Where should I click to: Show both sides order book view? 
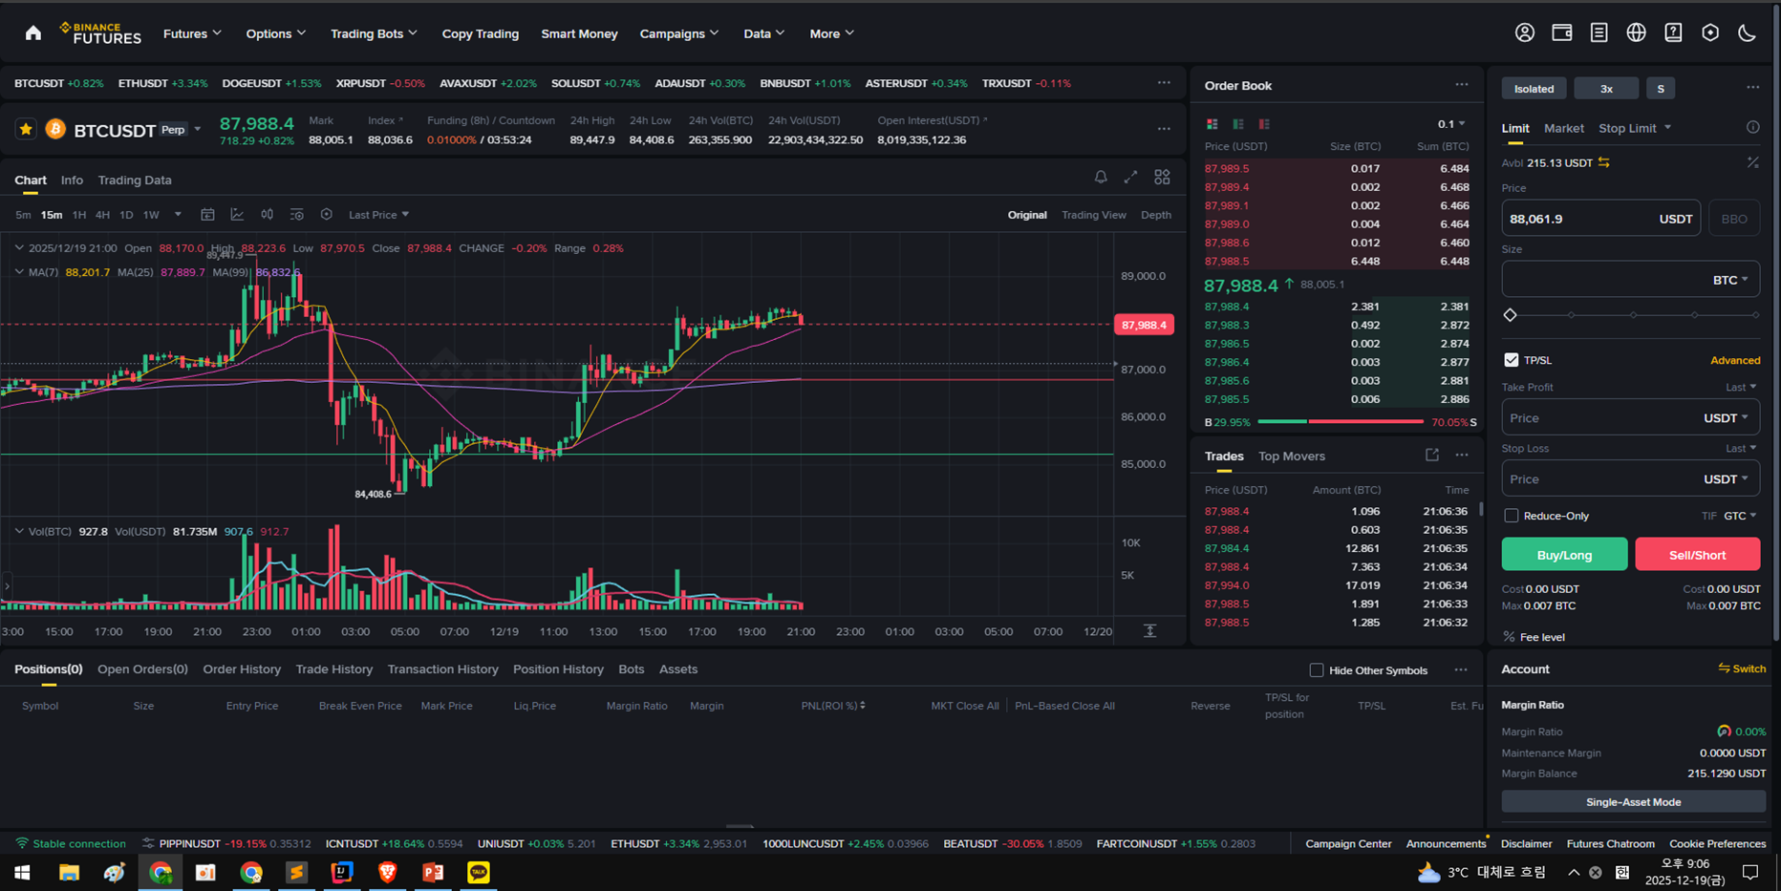click(x=1212, y=124)
